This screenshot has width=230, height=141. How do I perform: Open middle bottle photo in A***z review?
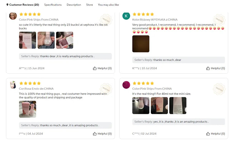tap(46, 40)
